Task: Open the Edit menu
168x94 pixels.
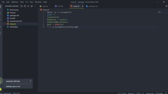Action: [8, 2]
